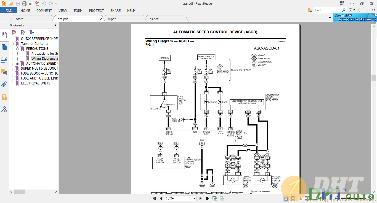This screenshot has width=377, height=203.
Task: Select the Wiring Diagrams bookmark
Action: tap(45, 59)
